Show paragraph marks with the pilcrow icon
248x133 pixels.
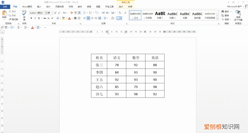[125, 13]
